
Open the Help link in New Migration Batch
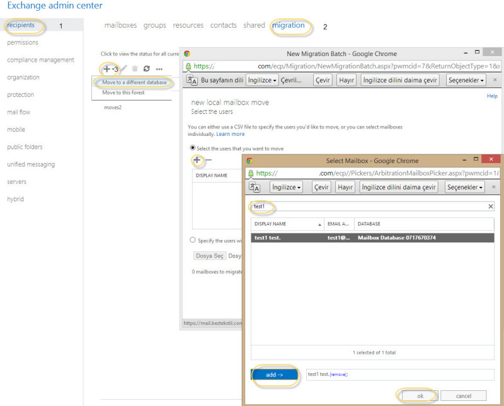[492, 96]
